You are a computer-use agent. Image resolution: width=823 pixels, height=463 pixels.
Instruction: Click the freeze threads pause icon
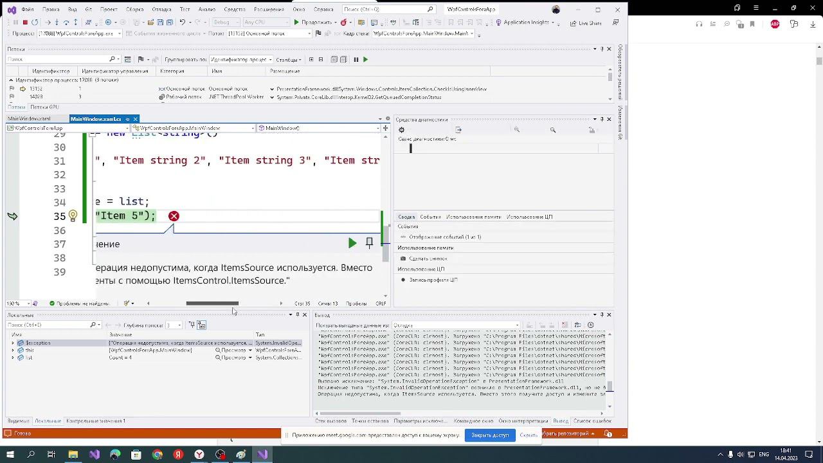click(x=356, y=60)
